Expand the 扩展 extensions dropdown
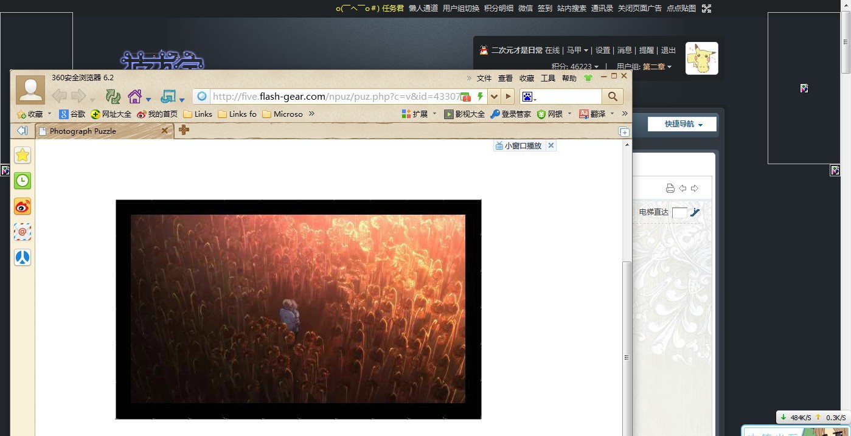This screenshot has height=436, width=851. point(434,114)
